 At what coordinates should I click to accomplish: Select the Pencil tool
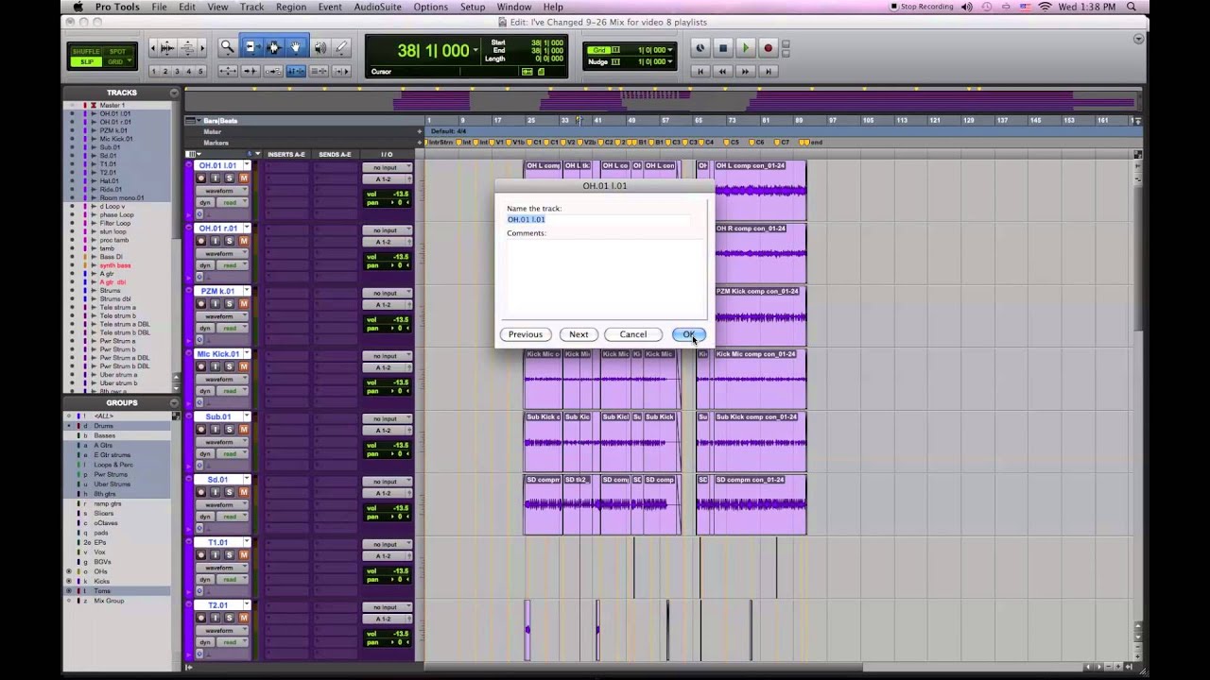(x=341, y=47)
